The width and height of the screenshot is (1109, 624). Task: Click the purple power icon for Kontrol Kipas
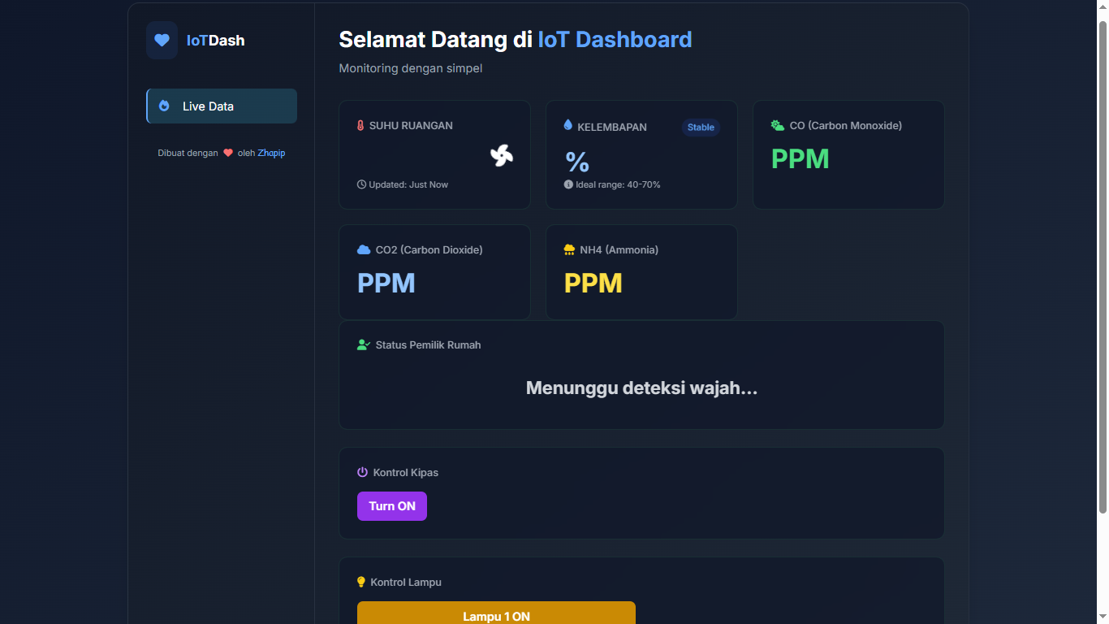pos(363,472)
